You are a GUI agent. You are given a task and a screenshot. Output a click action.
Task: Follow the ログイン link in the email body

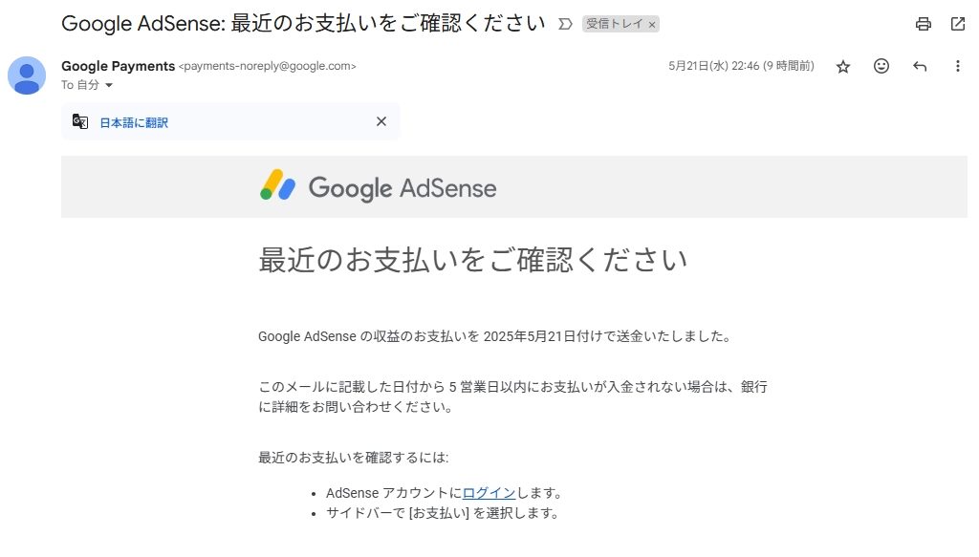point(489,493)
